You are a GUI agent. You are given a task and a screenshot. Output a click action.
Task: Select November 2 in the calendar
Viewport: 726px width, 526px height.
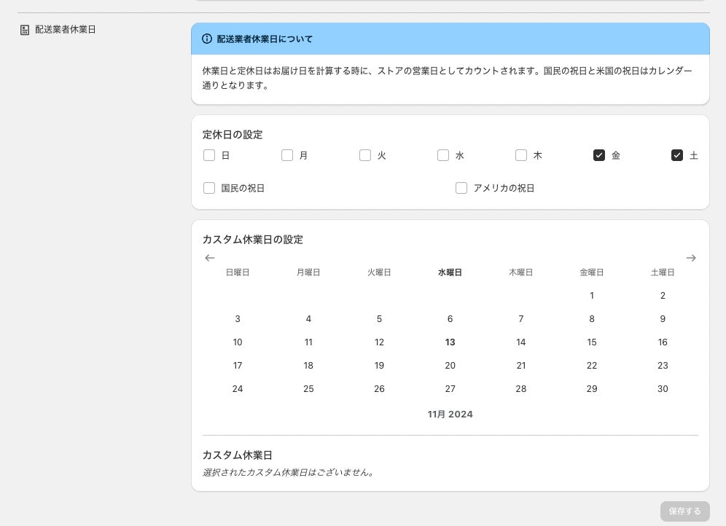pyautogui.click(x=663, y=296)
